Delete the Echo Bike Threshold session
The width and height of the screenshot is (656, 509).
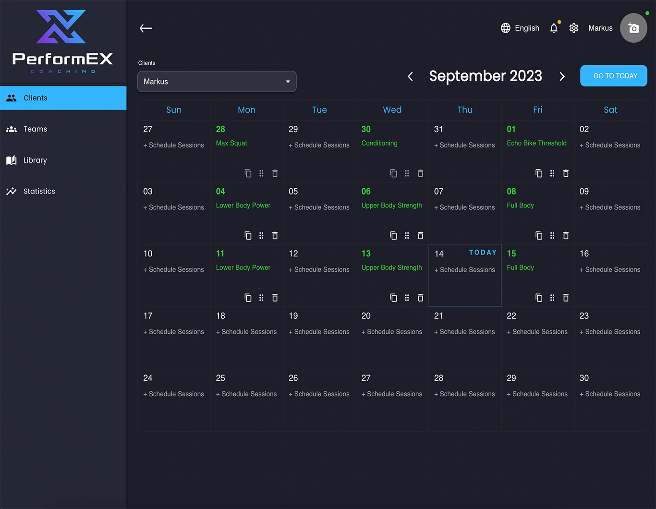[x=566, y=173]
